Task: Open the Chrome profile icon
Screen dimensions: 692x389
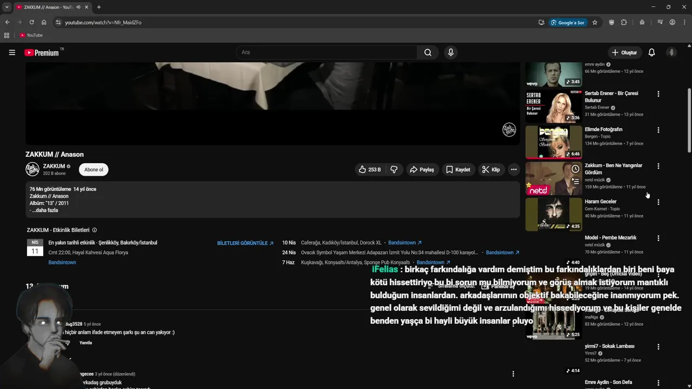Action: point(672,22)
